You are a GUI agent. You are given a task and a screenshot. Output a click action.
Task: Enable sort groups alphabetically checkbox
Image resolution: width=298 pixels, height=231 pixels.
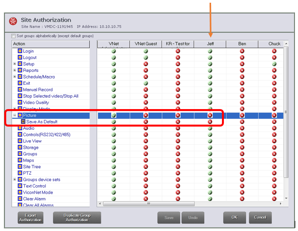14,36
